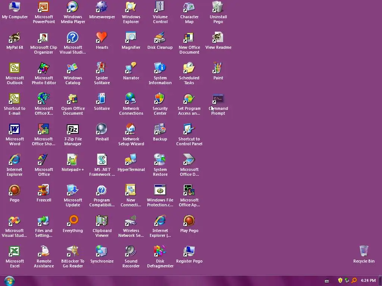
Task: Select the Disk Defragmenter icon
Action: [160, 251]
